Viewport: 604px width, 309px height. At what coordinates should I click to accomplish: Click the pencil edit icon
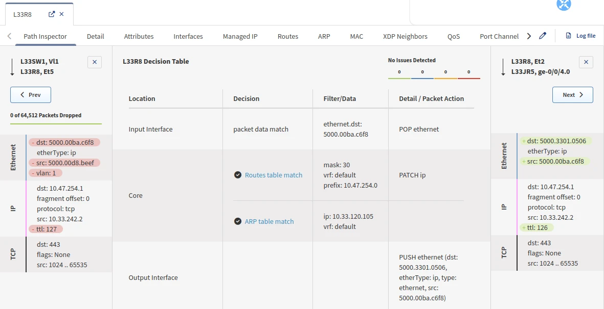[543, 36]
